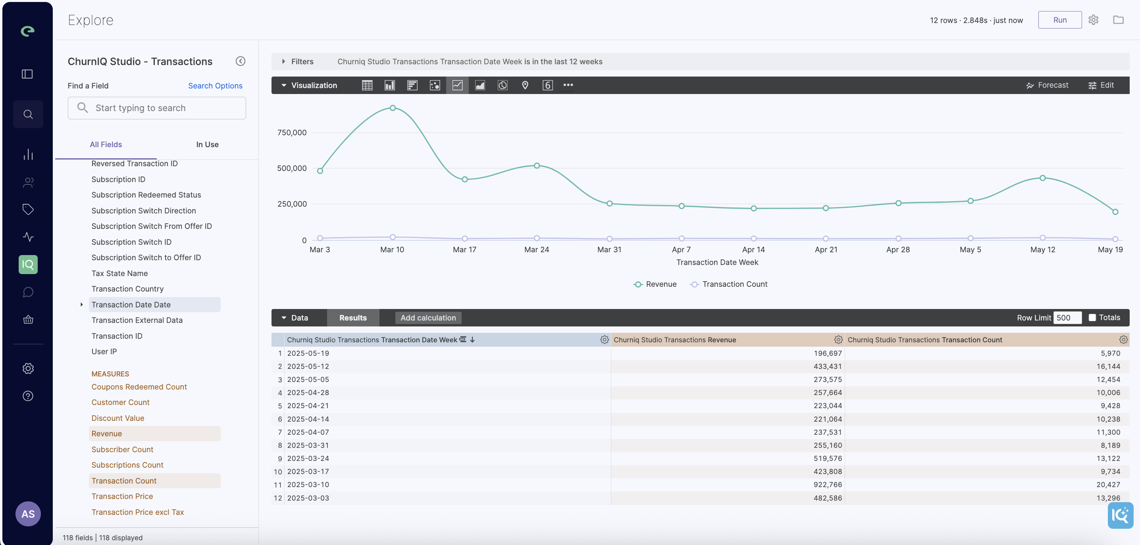This screenshot has width=1140, height=545.
Task: Open the AS user avatar
Action: pyautogui.click(x=28, y=514)
